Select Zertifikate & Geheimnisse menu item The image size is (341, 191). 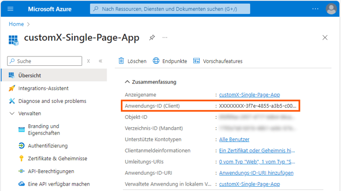pyautogui.click(x=57, y=158)
